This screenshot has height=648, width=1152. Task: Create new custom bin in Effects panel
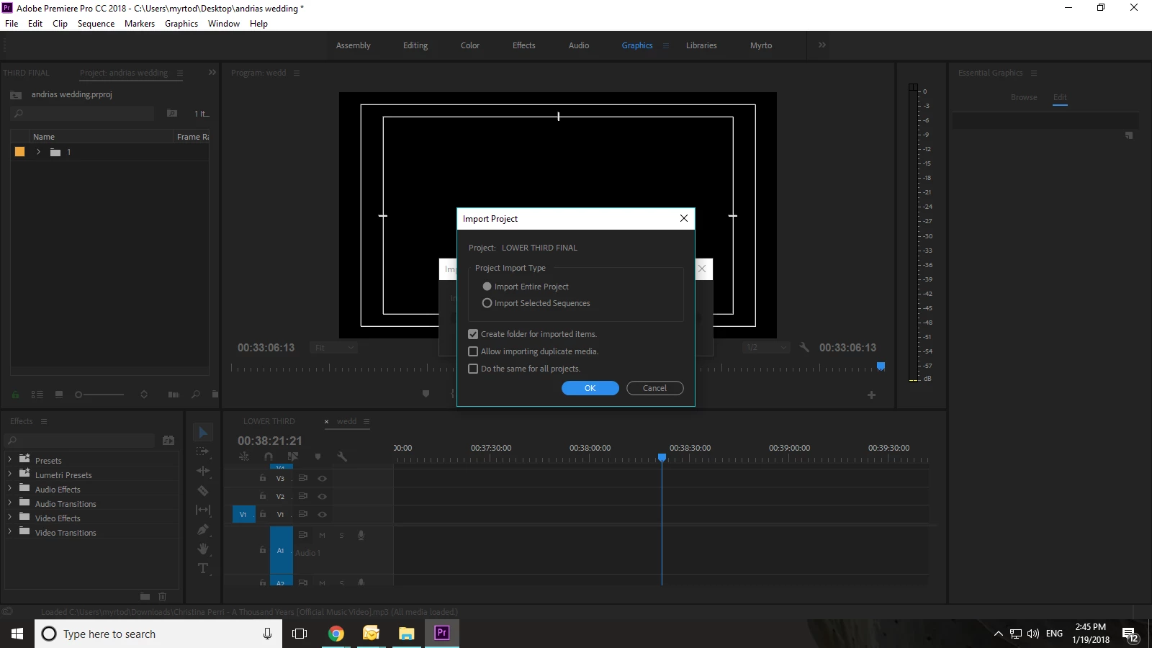coord(145,596)
